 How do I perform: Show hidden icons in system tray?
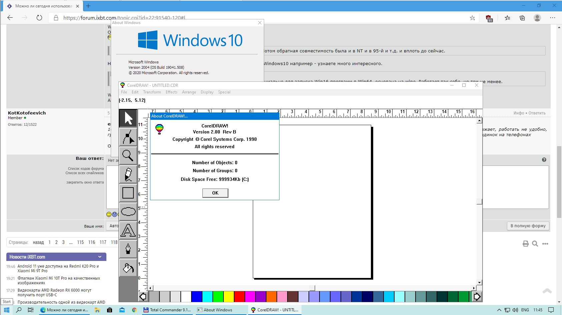(x=499, y=310)
